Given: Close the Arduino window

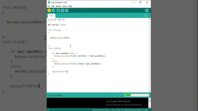Looking at the screenshot, I should 147,2.
